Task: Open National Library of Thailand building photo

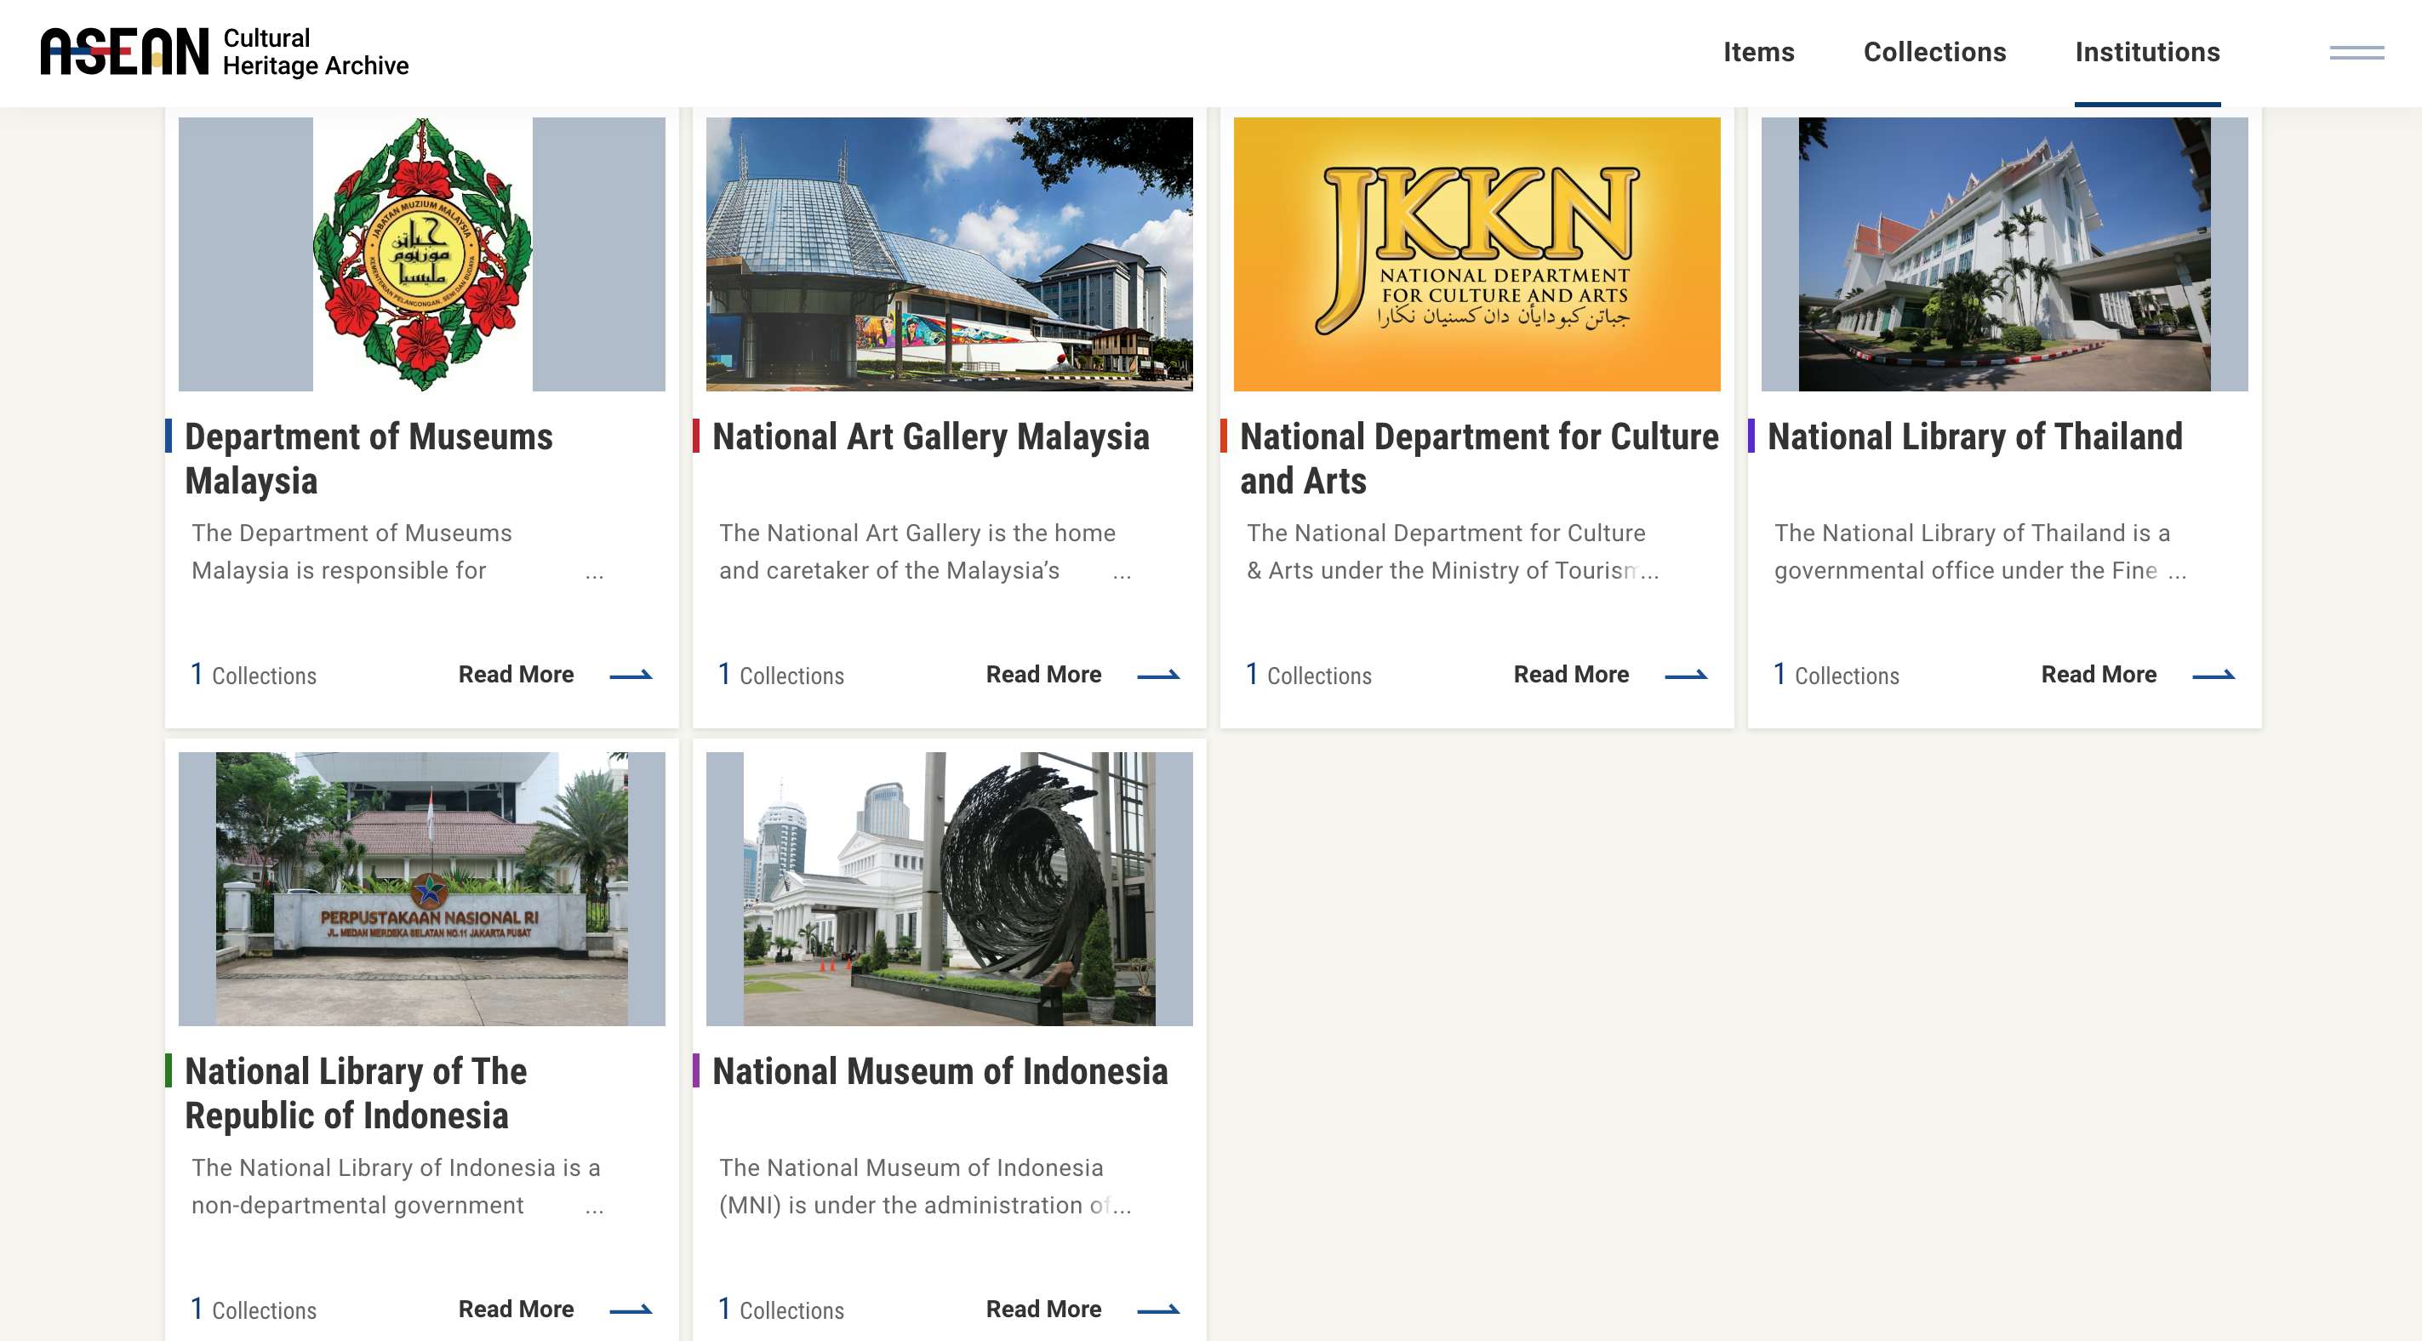Action: 2004,254
